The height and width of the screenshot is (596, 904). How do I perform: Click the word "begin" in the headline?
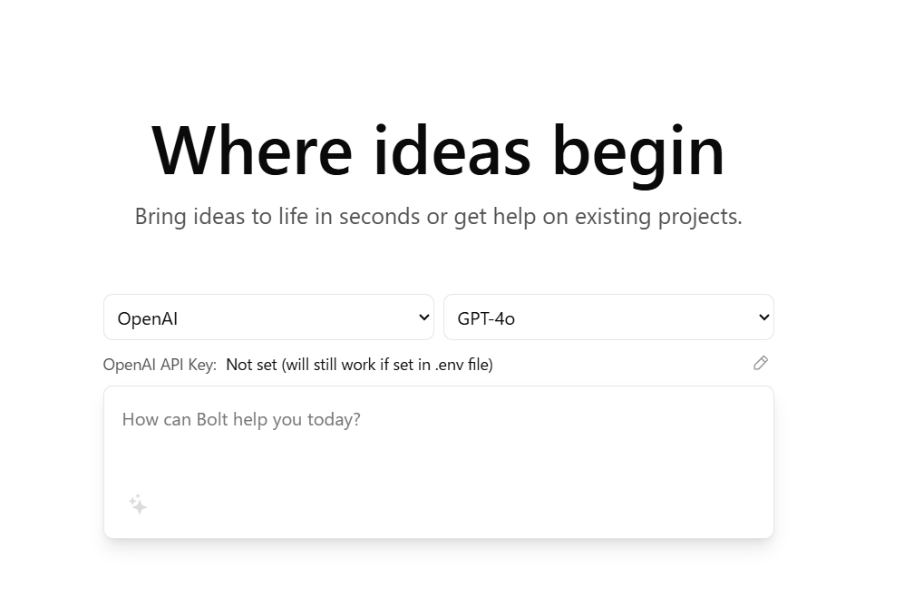tap(638, 150)
